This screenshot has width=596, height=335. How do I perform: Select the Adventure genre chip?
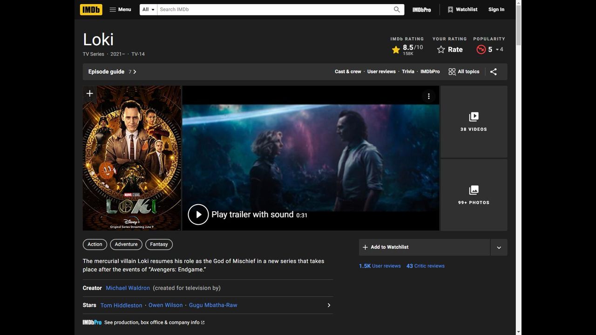coord(126,244)
